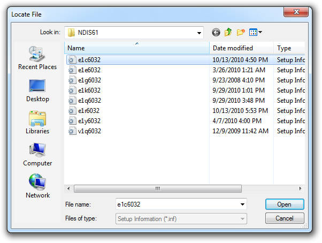
Task: Click the e1e6032 file icon
Action: (72, 70)
